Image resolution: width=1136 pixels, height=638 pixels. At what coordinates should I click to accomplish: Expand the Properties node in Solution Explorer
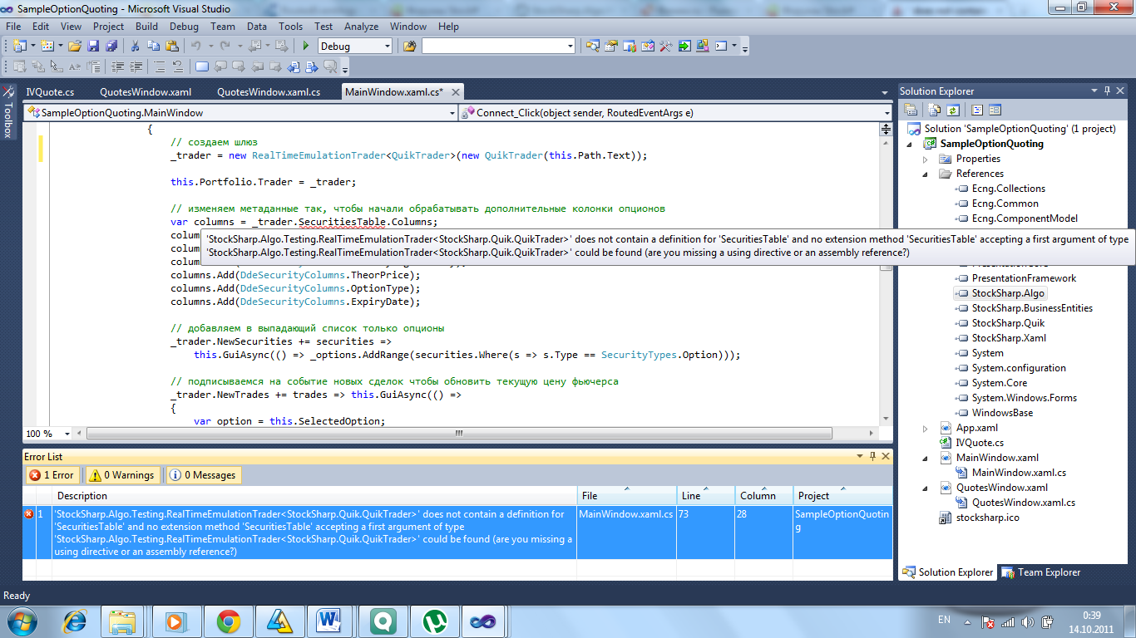click(x=926, y=159)
